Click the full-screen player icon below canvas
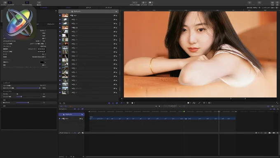 click(x=277, y=103)
